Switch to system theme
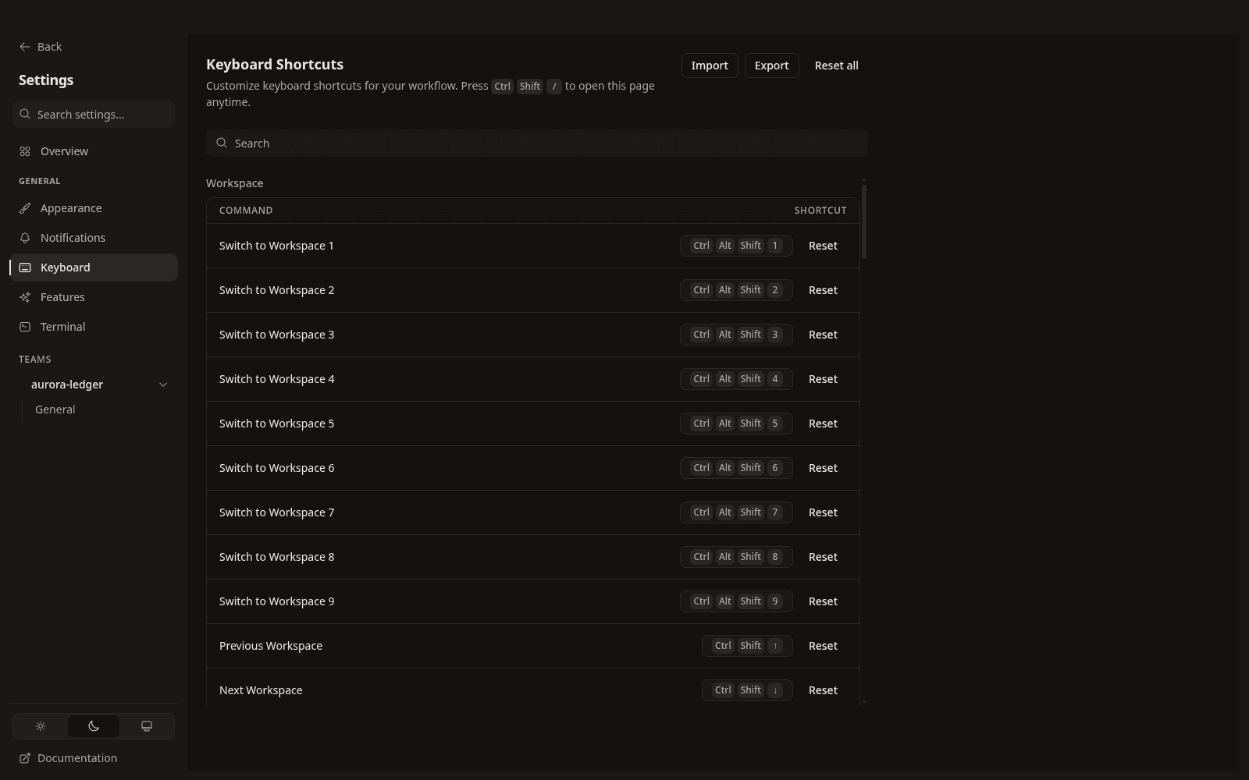Image resolution: width=1249 pixels, height=780 pixels. (x=147, y=726)
